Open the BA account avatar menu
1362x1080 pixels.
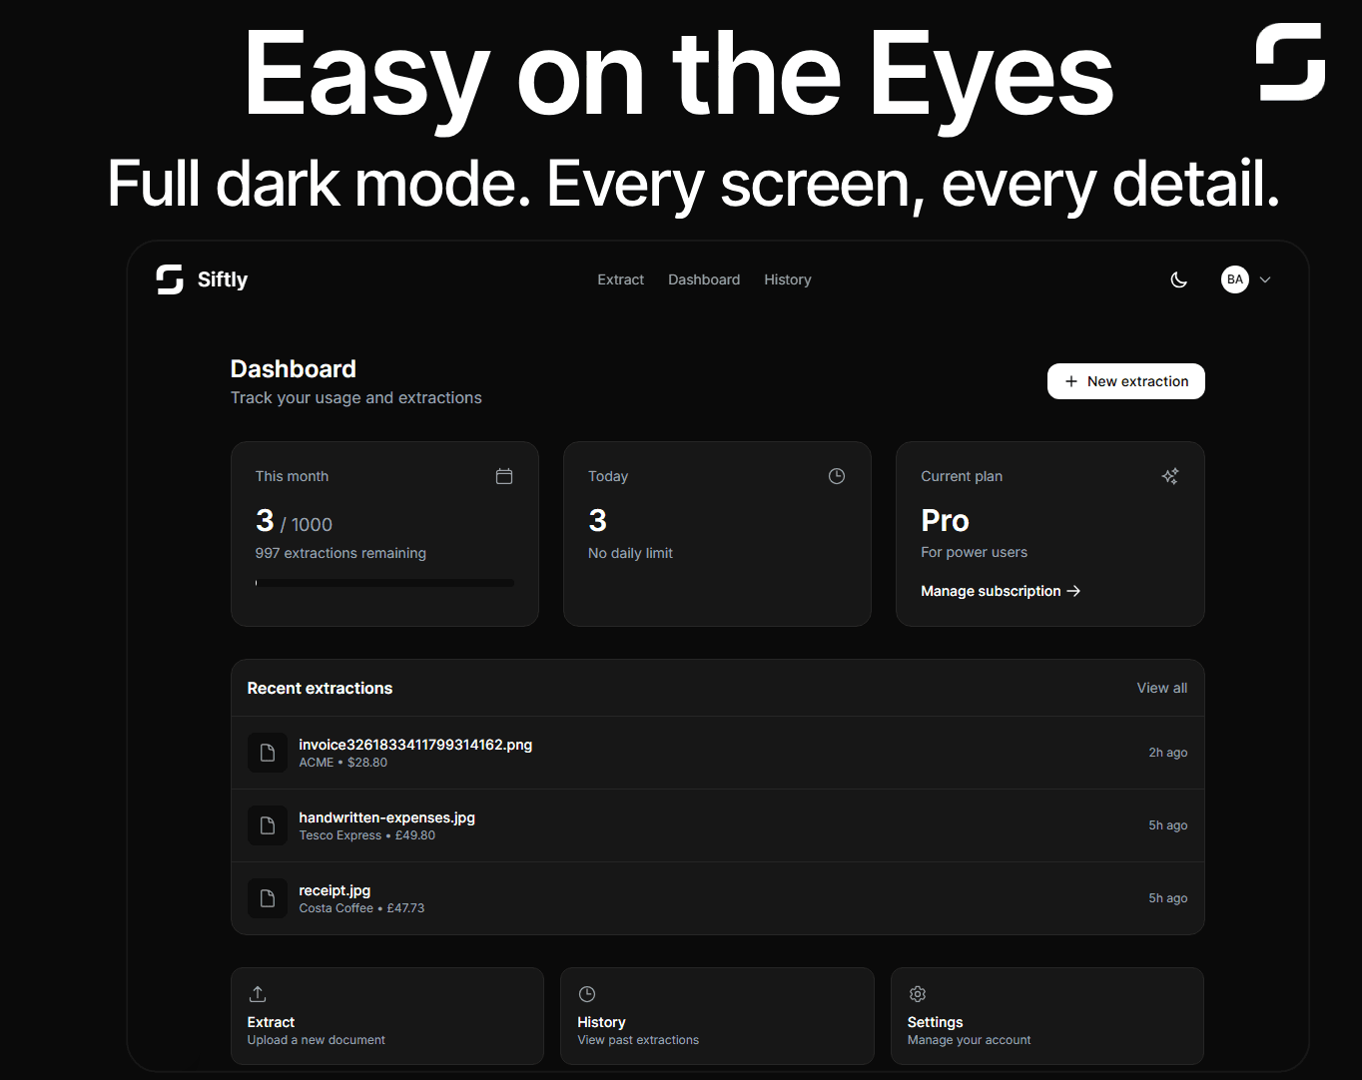pyautogui.click(x=1235, y=279)
